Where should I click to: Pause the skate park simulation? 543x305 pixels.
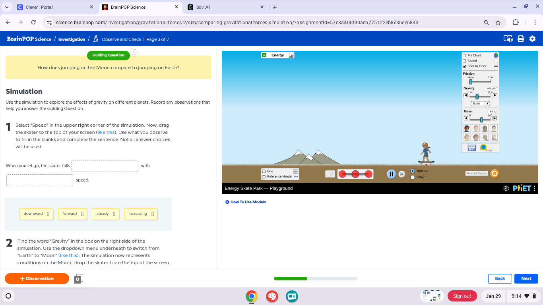point(391,174)
